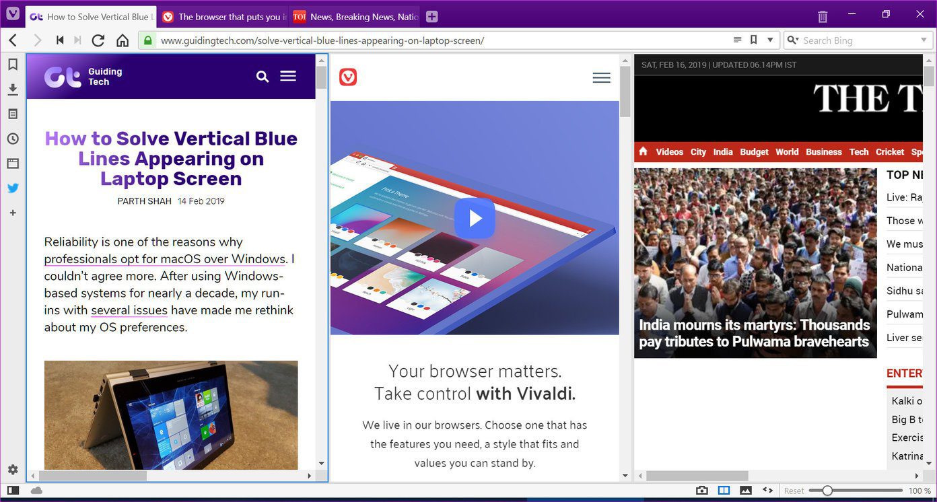The height and width of the screenshot is (502, 937).
Task: Reset the page zoom level
Action: (794, 491)
